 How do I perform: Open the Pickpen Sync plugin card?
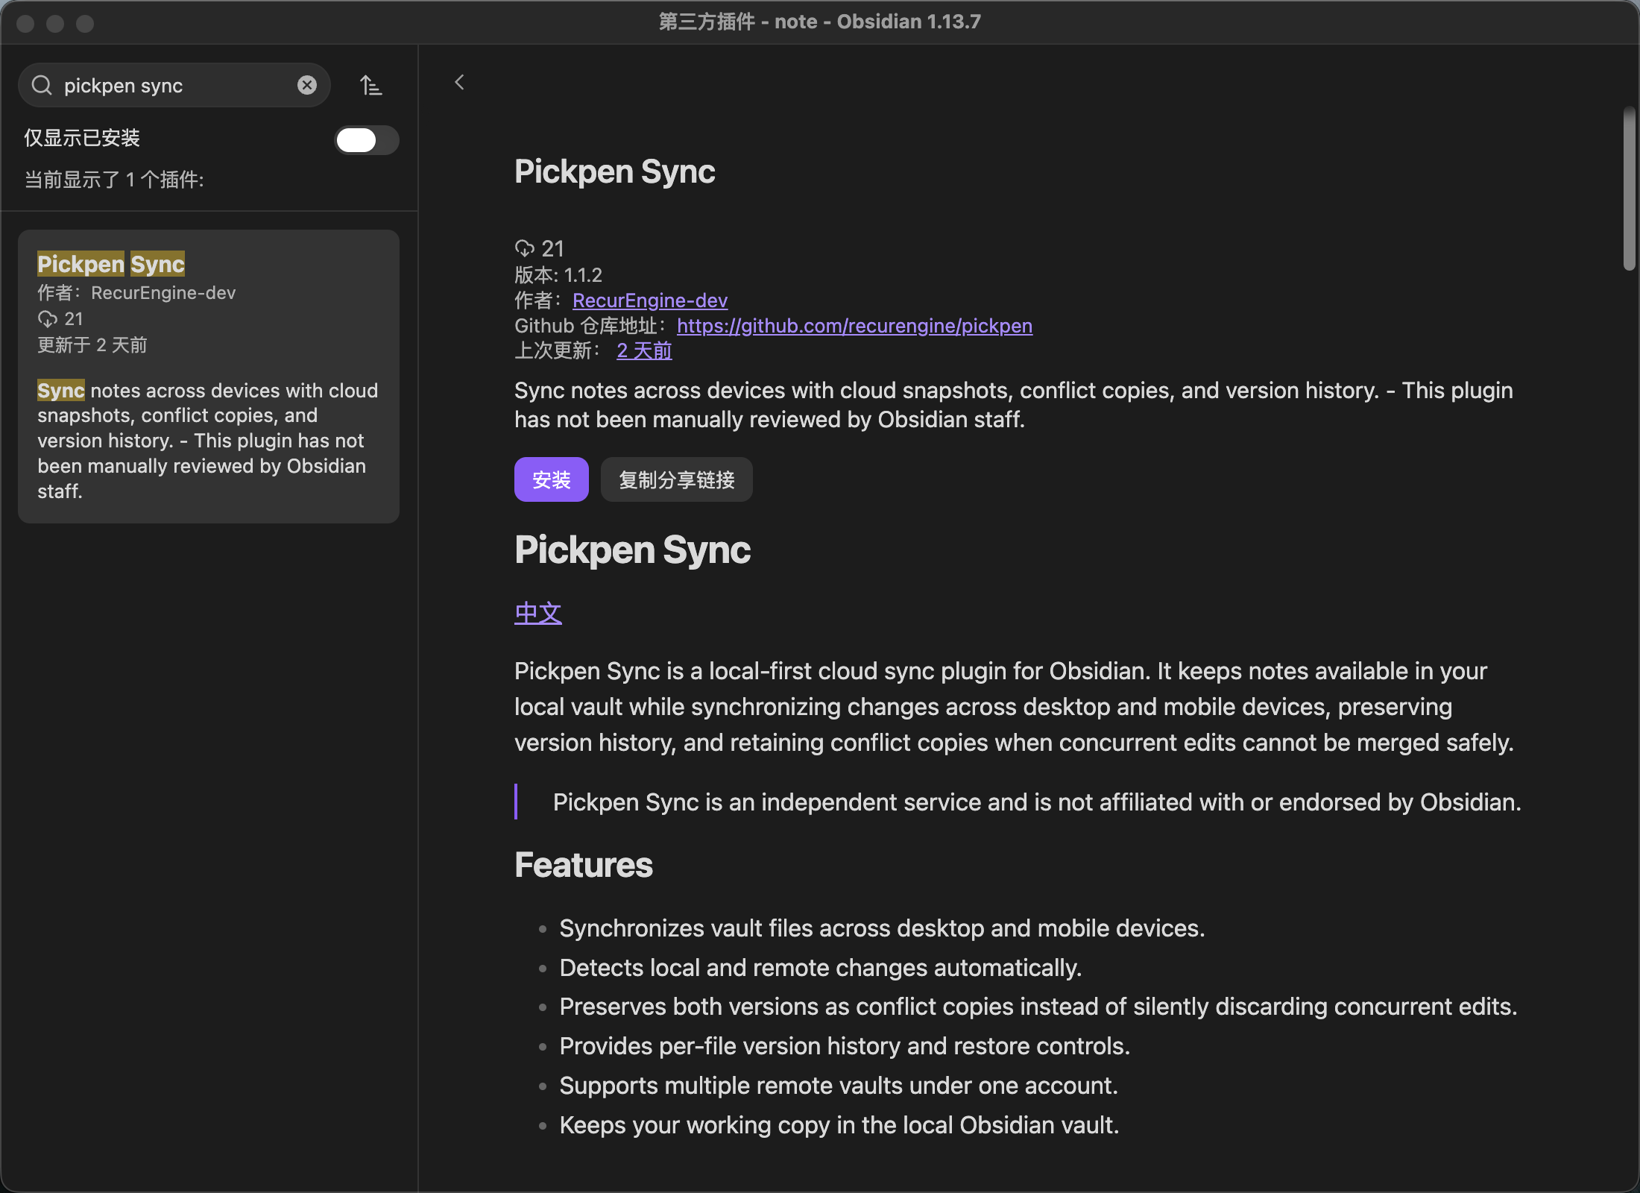(209, 377)
